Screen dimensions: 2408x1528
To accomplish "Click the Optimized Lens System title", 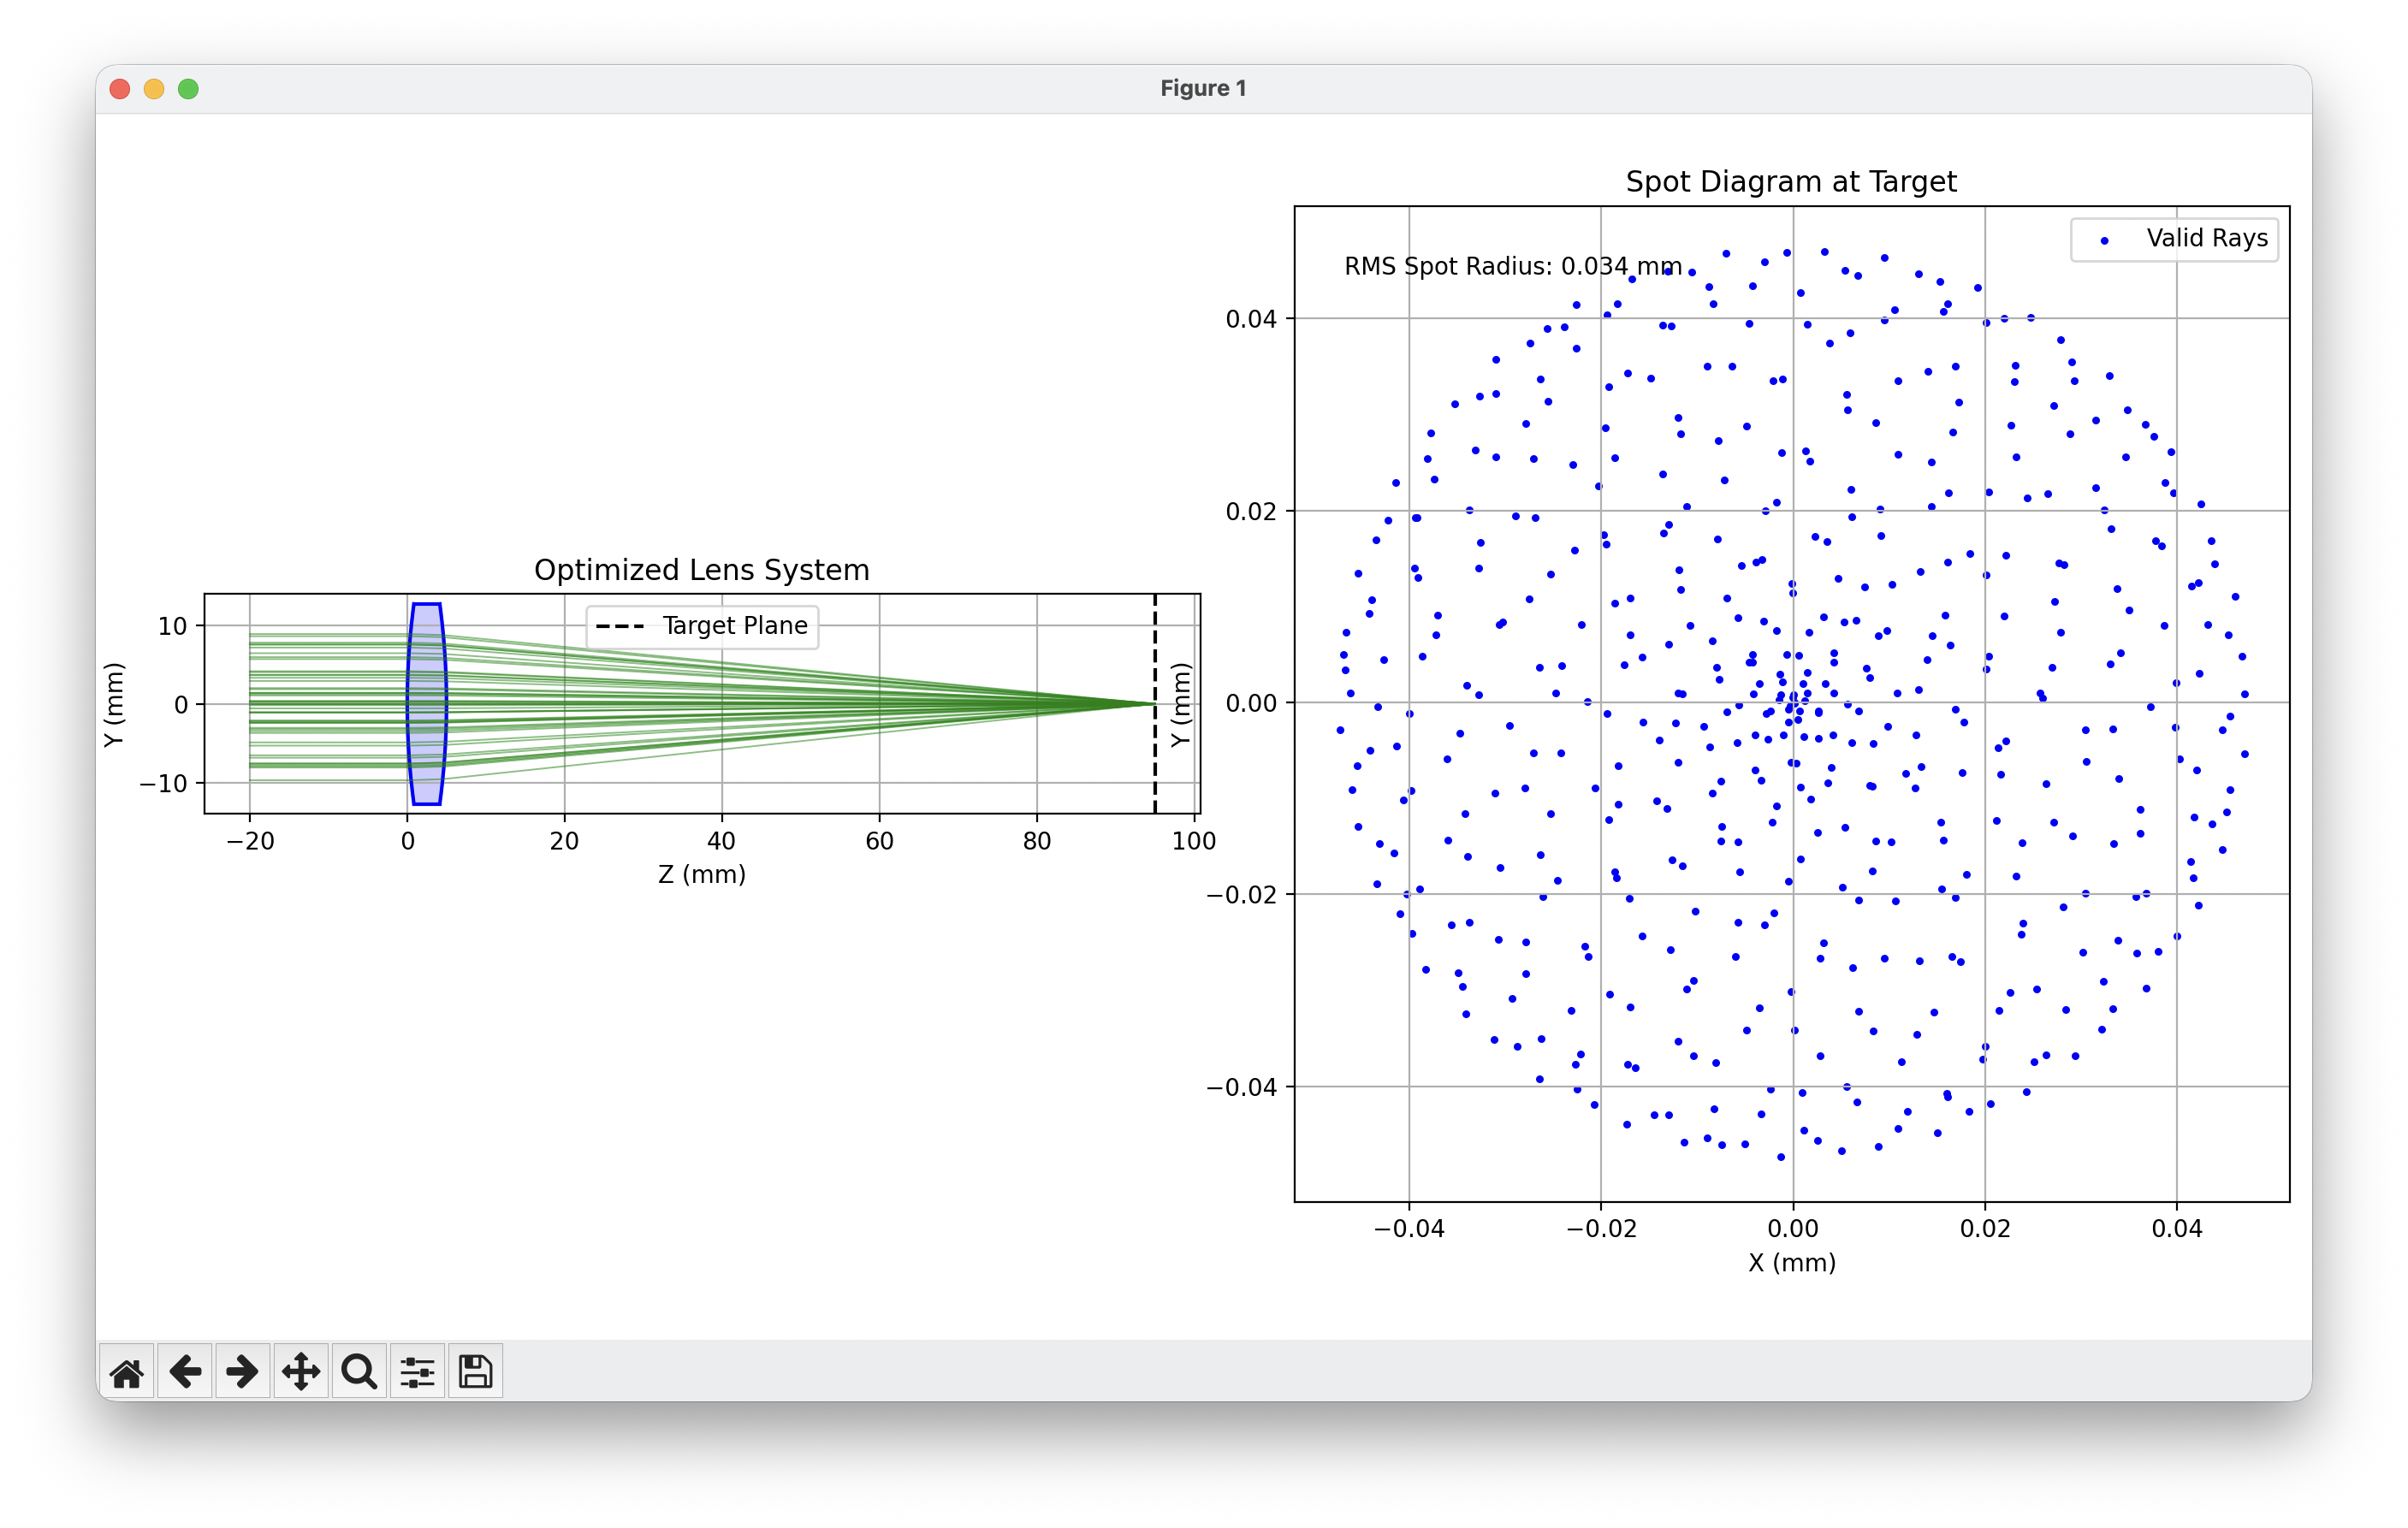I will (x=701, y=570).
